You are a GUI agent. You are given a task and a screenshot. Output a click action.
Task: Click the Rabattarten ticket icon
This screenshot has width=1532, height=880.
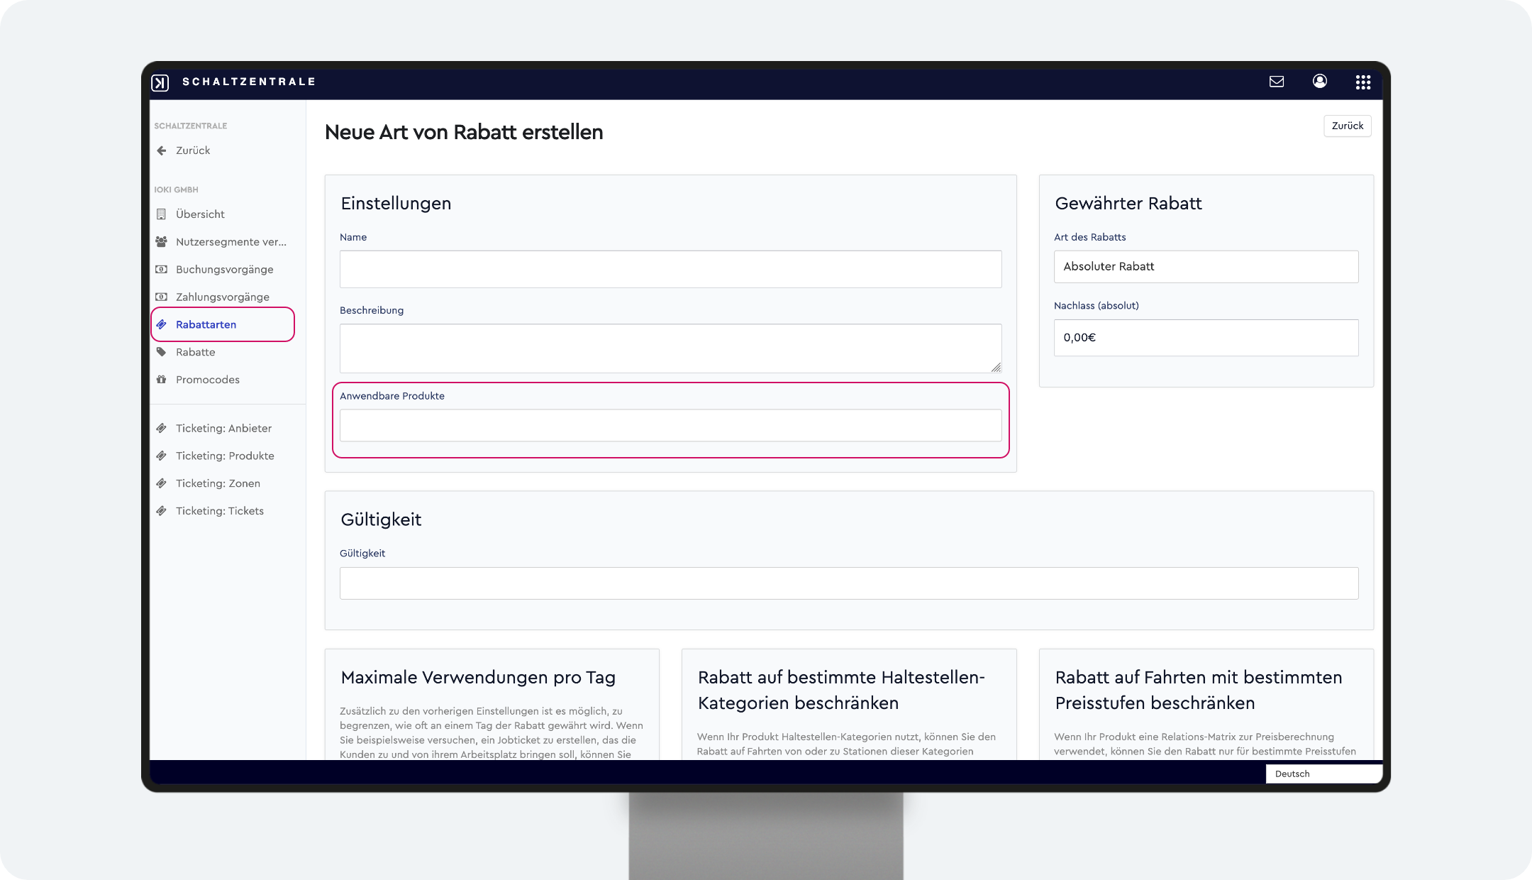161,324
